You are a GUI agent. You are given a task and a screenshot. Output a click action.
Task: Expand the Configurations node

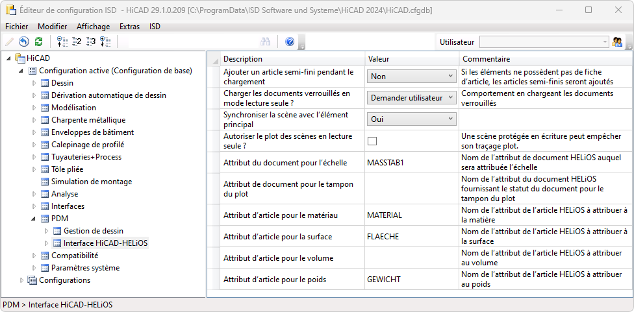coord(22,280)
